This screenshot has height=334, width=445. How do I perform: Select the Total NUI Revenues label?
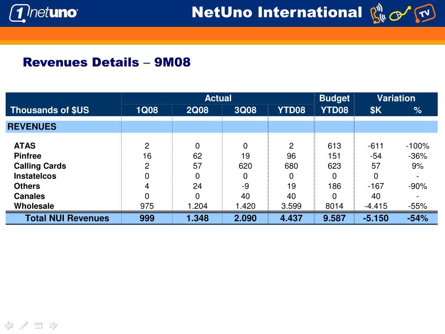click(67, 218)
